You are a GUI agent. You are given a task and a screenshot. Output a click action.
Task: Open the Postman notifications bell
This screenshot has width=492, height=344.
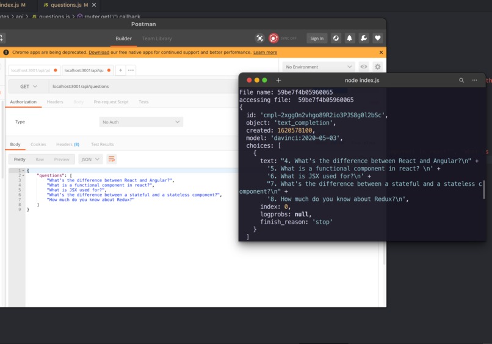point(349,38)
